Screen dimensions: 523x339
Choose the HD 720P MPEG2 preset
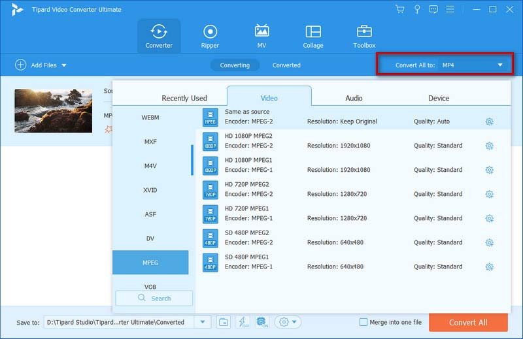coord(354,189)
